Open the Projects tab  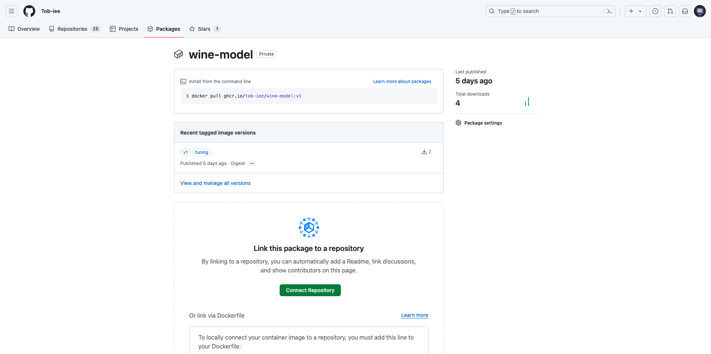[x=124, y=29]
